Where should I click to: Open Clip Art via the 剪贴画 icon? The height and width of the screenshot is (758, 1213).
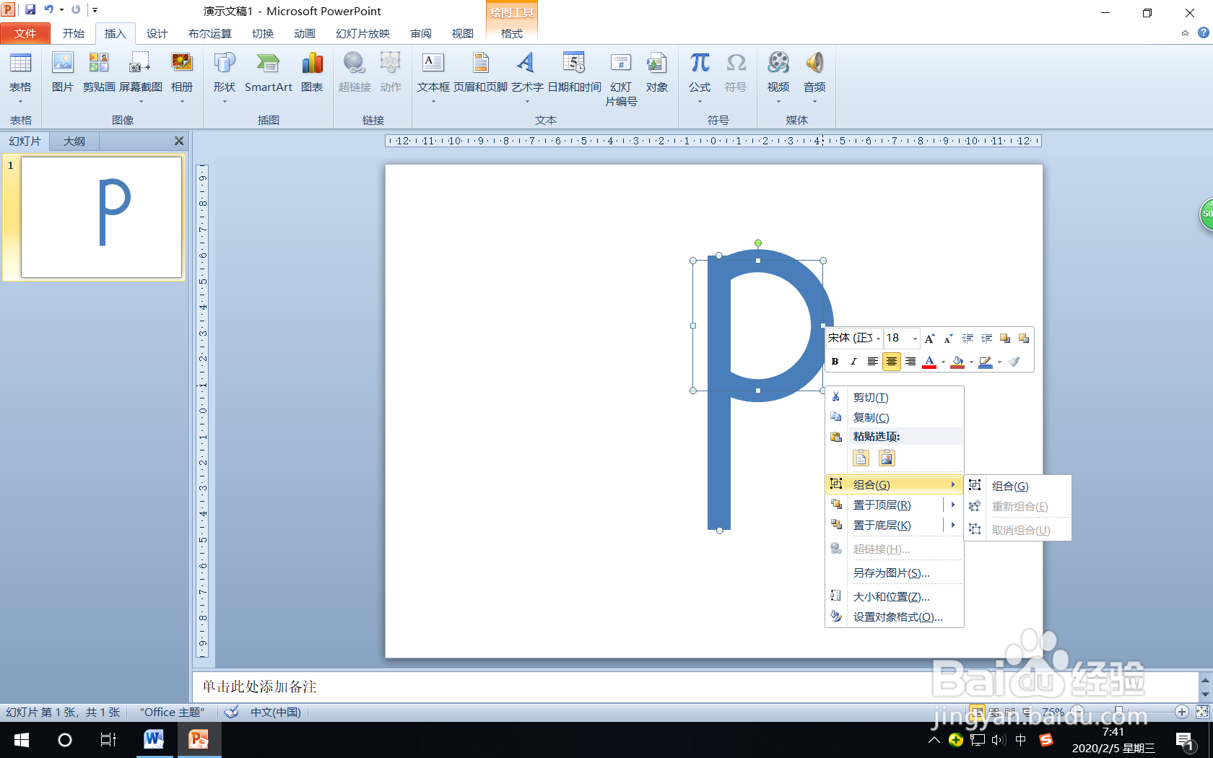click(99, 72)
